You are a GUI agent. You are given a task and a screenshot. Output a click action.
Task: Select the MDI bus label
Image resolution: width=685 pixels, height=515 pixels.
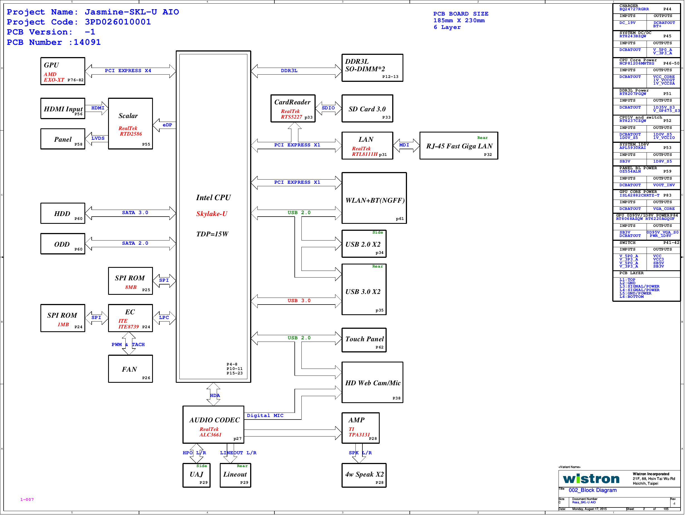[404, 145]
